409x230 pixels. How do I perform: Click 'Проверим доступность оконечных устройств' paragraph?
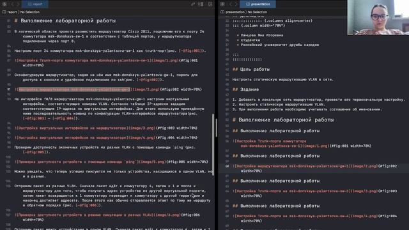coord(105,149)
